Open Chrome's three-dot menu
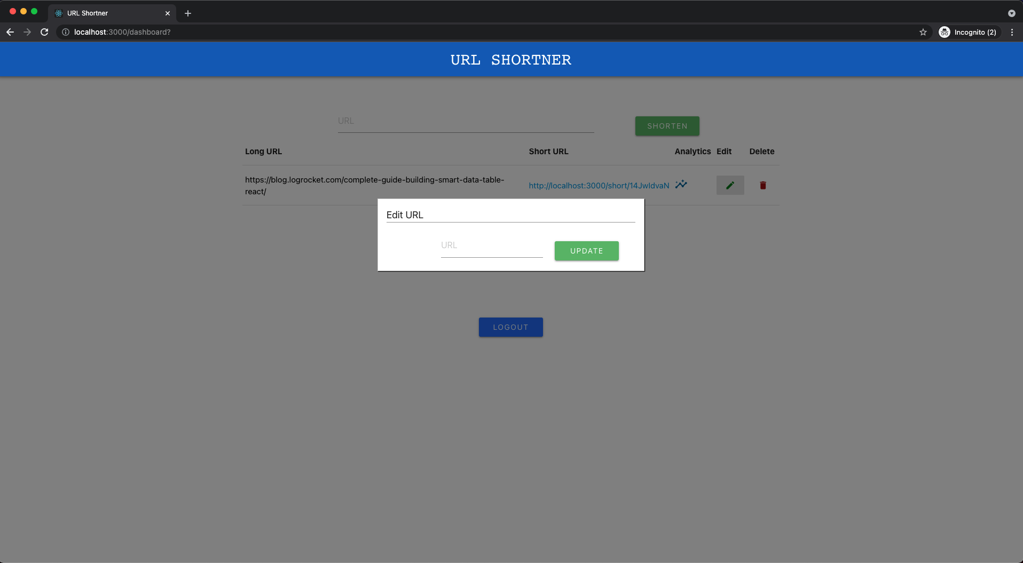The image size is (1023, 563). (x=1012, y=32)
